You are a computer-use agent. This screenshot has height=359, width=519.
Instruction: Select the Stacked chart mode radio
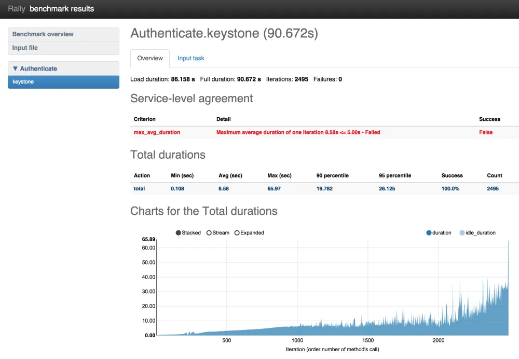point(179,233)
